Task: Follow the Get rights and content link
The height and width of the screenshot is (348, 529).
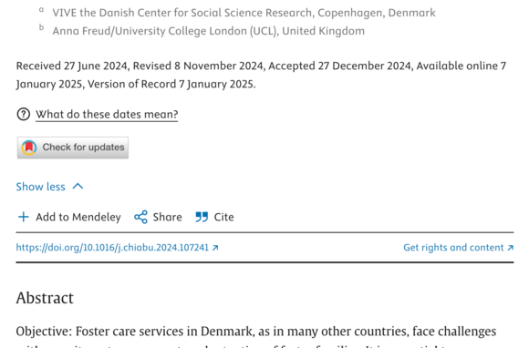Action: pyautogui.click(x=459, y=248)
